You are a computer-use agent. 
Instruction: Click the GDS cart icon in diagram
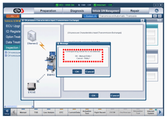click(x=50, y=62)
